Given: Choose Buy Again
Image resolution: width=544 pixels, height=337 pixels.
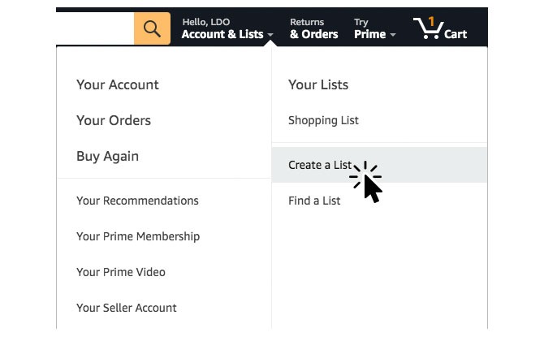Looking at the screenshot, I should [x=107, y=156].
